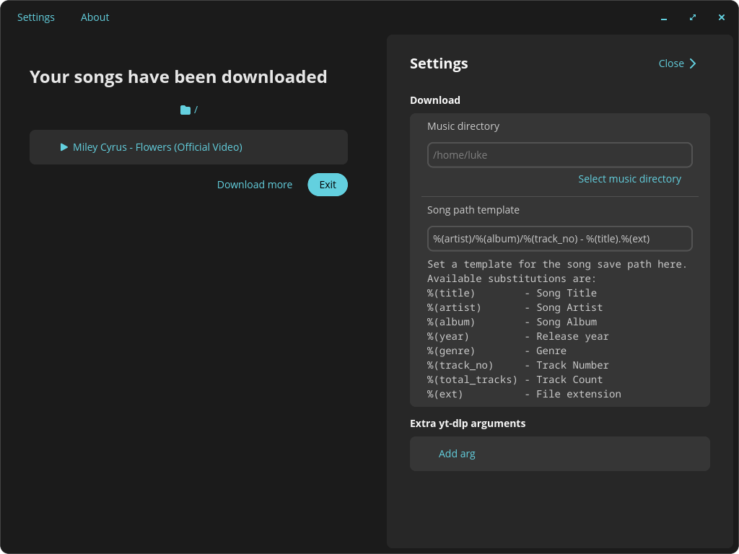Click the chevron arrow next to Close
The height and width of the screenshot is (554, 739).
693,63
